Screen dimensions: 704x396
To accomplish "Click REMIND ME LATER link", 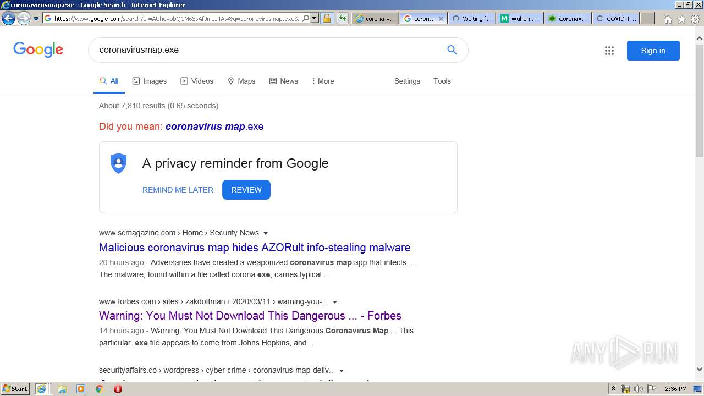I will point(178,190).
